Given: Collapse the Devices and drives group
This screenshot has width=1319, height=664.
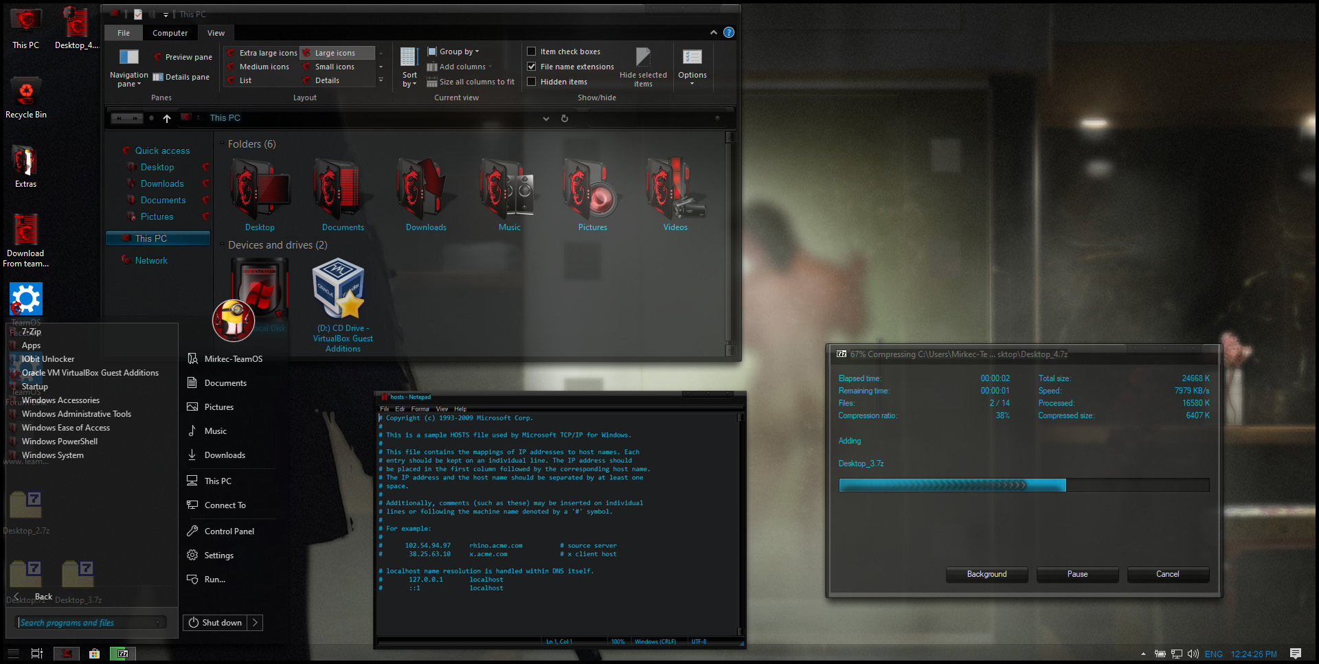Looking at the screenshot, I should click(222, 244).
